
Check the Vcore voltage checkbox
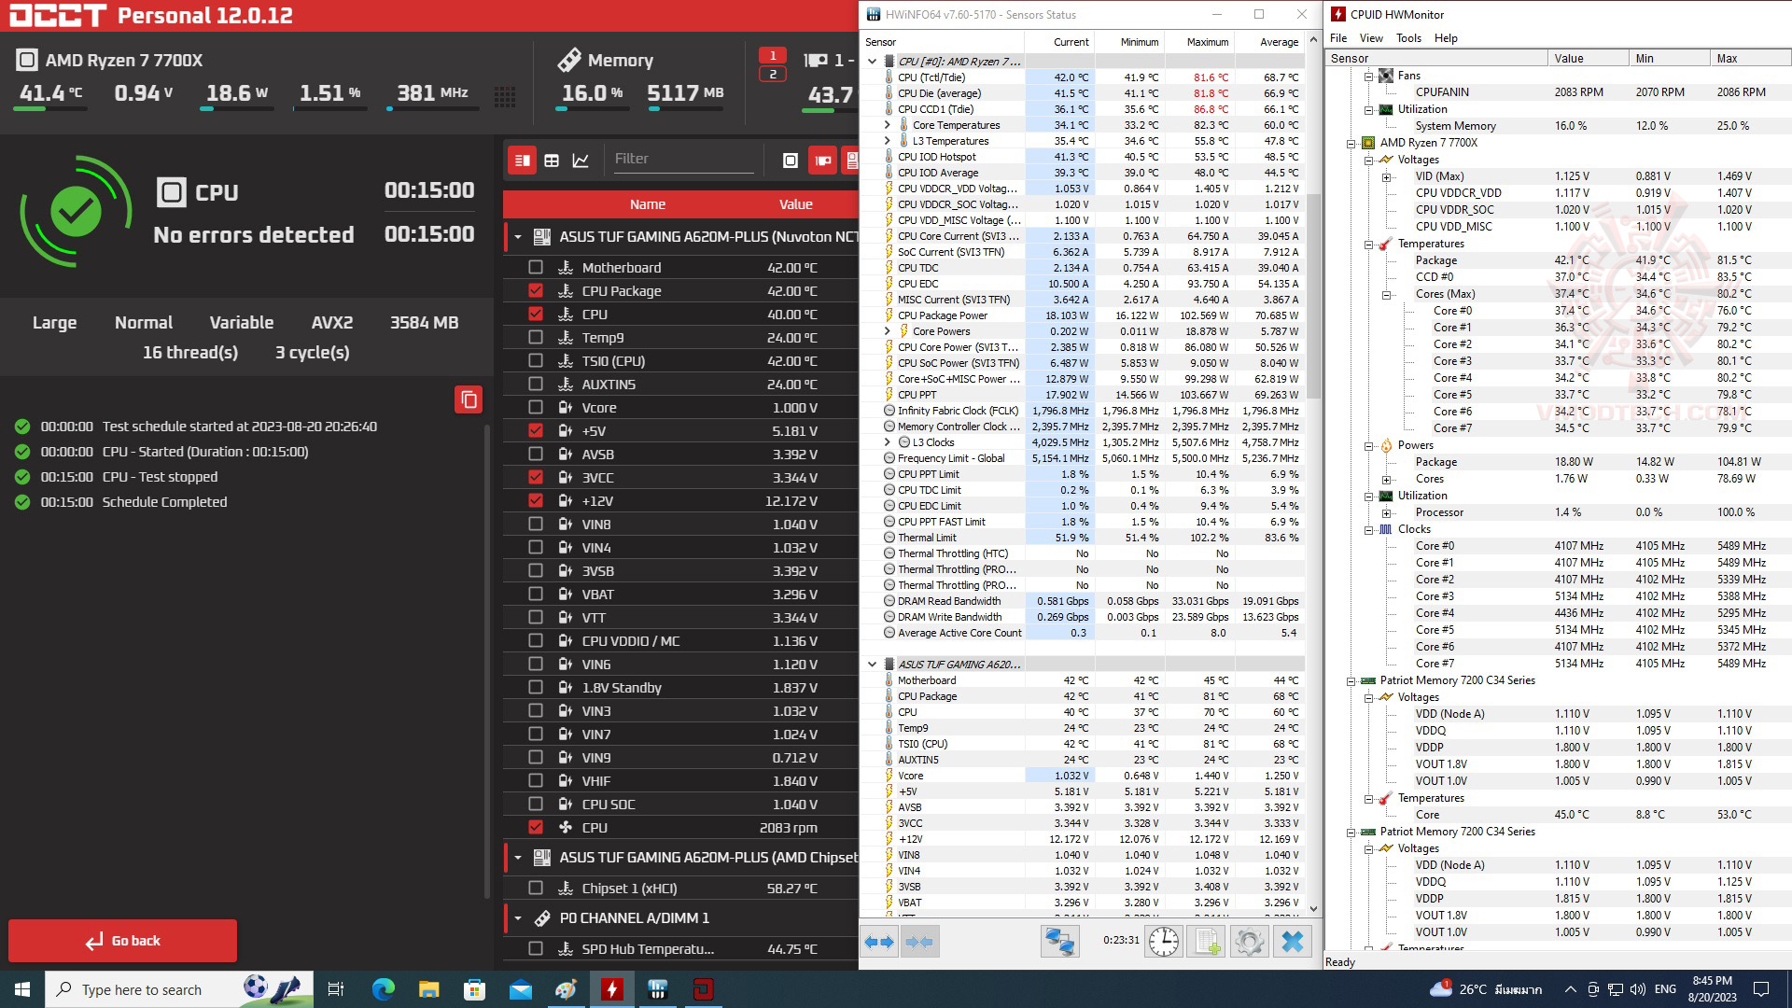[x=536, y=408]
